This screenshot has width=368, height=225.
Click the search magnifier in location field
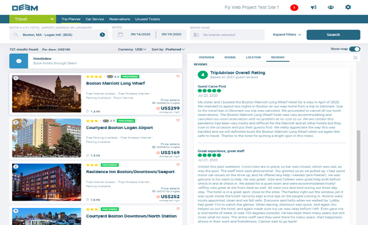point(16,35)
